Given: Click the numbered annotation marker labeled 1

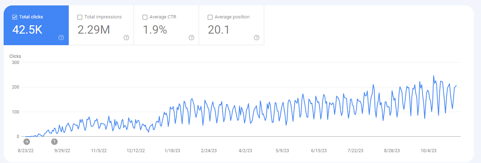Looking at the screenshot, I should 54,141.
